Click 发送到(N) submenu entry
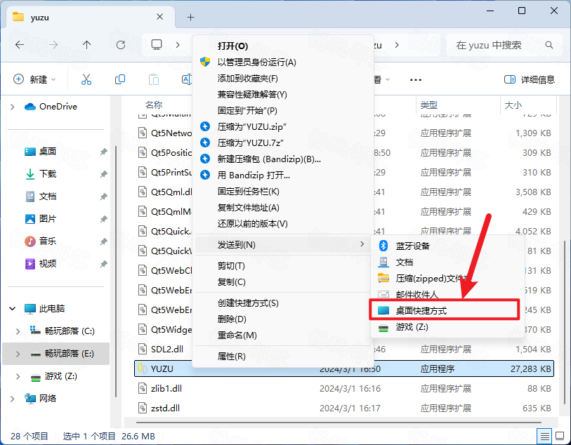Viewport: 571px width, 445px height. click(x=282, y=244)
